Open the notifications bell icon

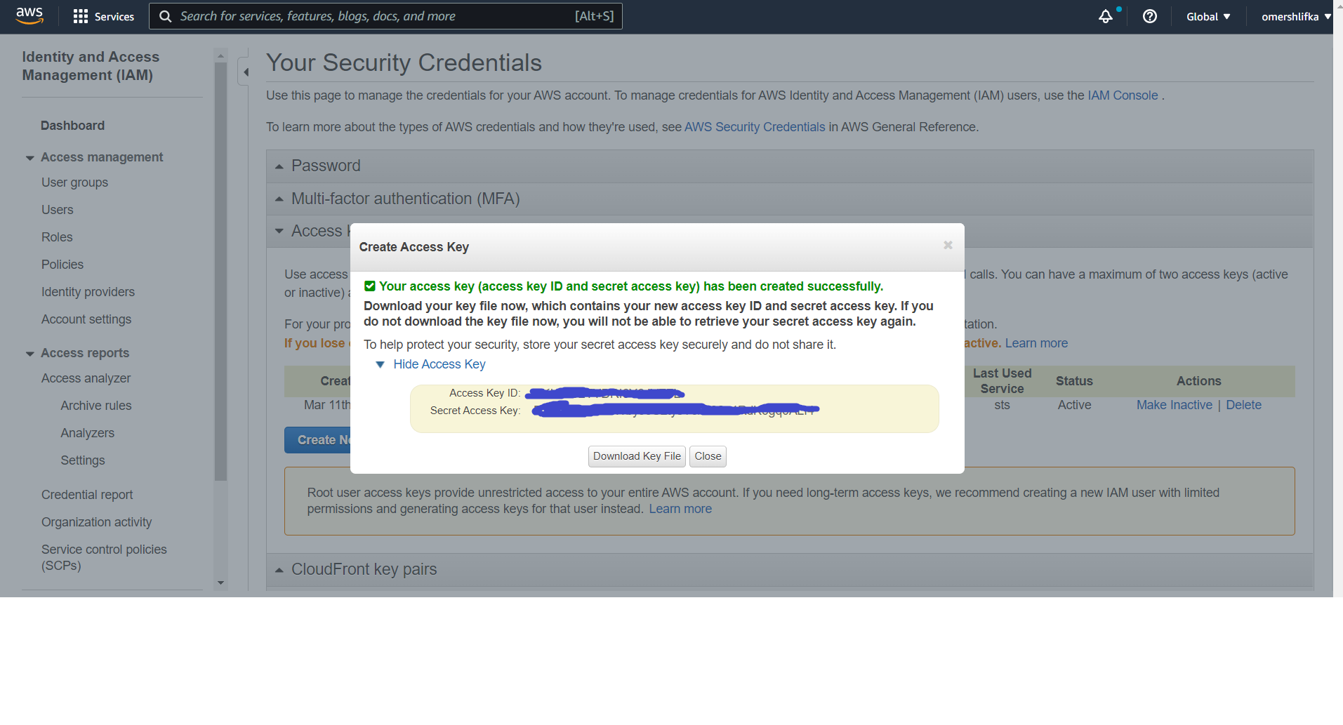(x=1106, y=16)
